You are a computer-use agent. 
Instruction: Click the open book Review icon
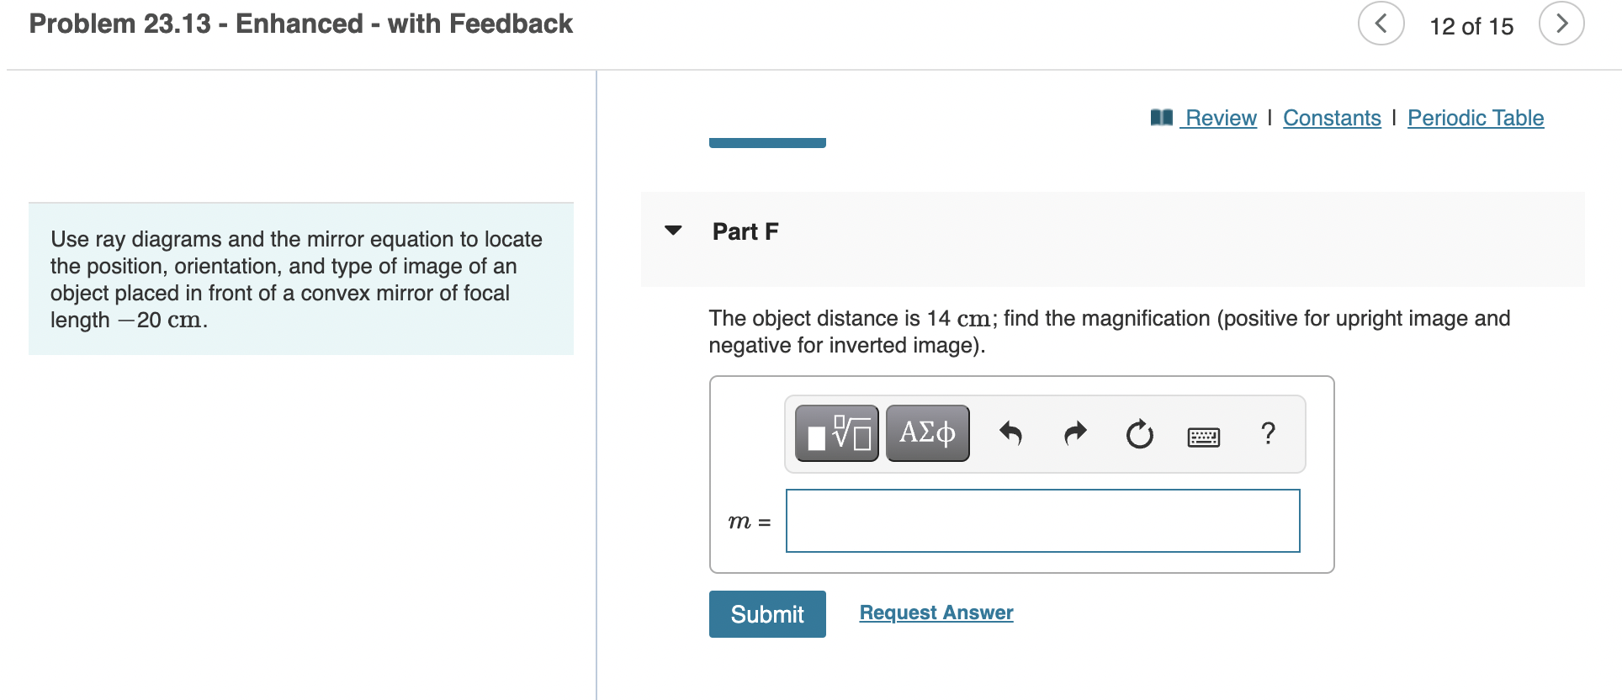point(1161,118)
